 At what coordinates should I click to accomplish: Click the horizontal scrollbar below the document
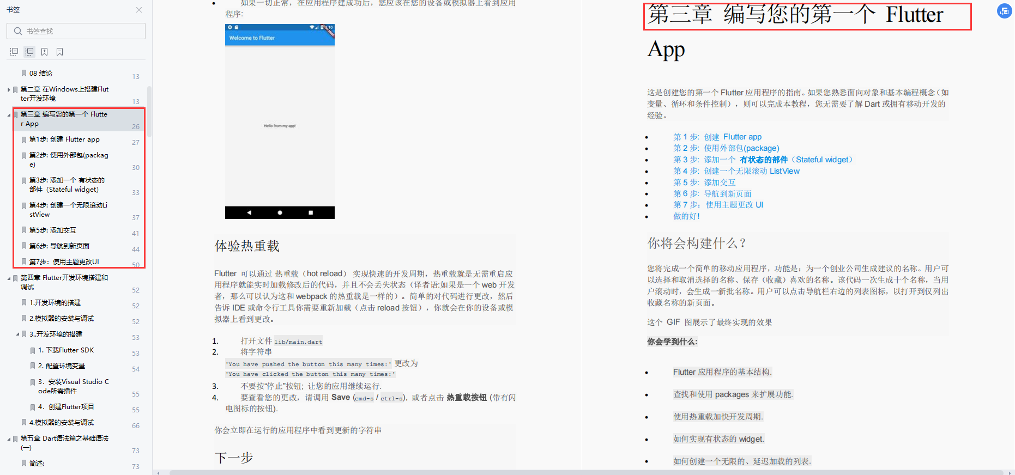pos(586,472)
